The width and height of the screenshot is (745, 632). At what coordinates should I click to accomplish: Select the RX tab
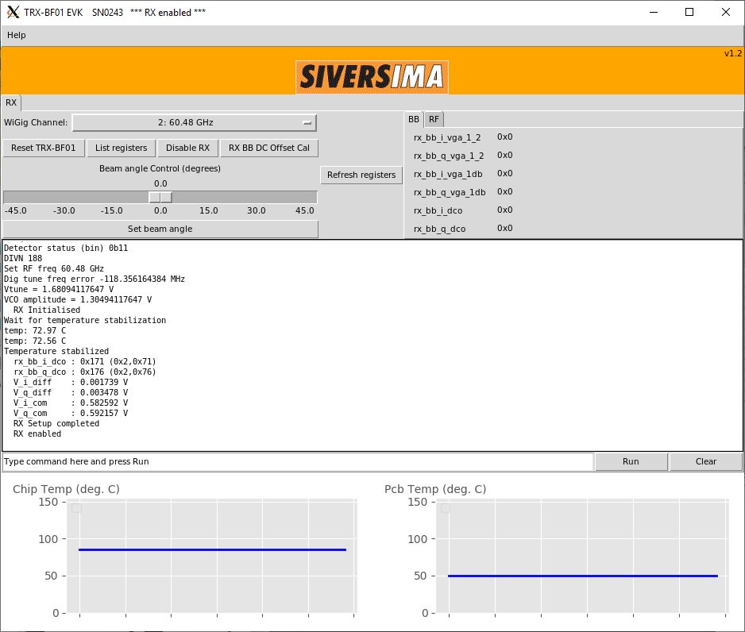[11, 102]
